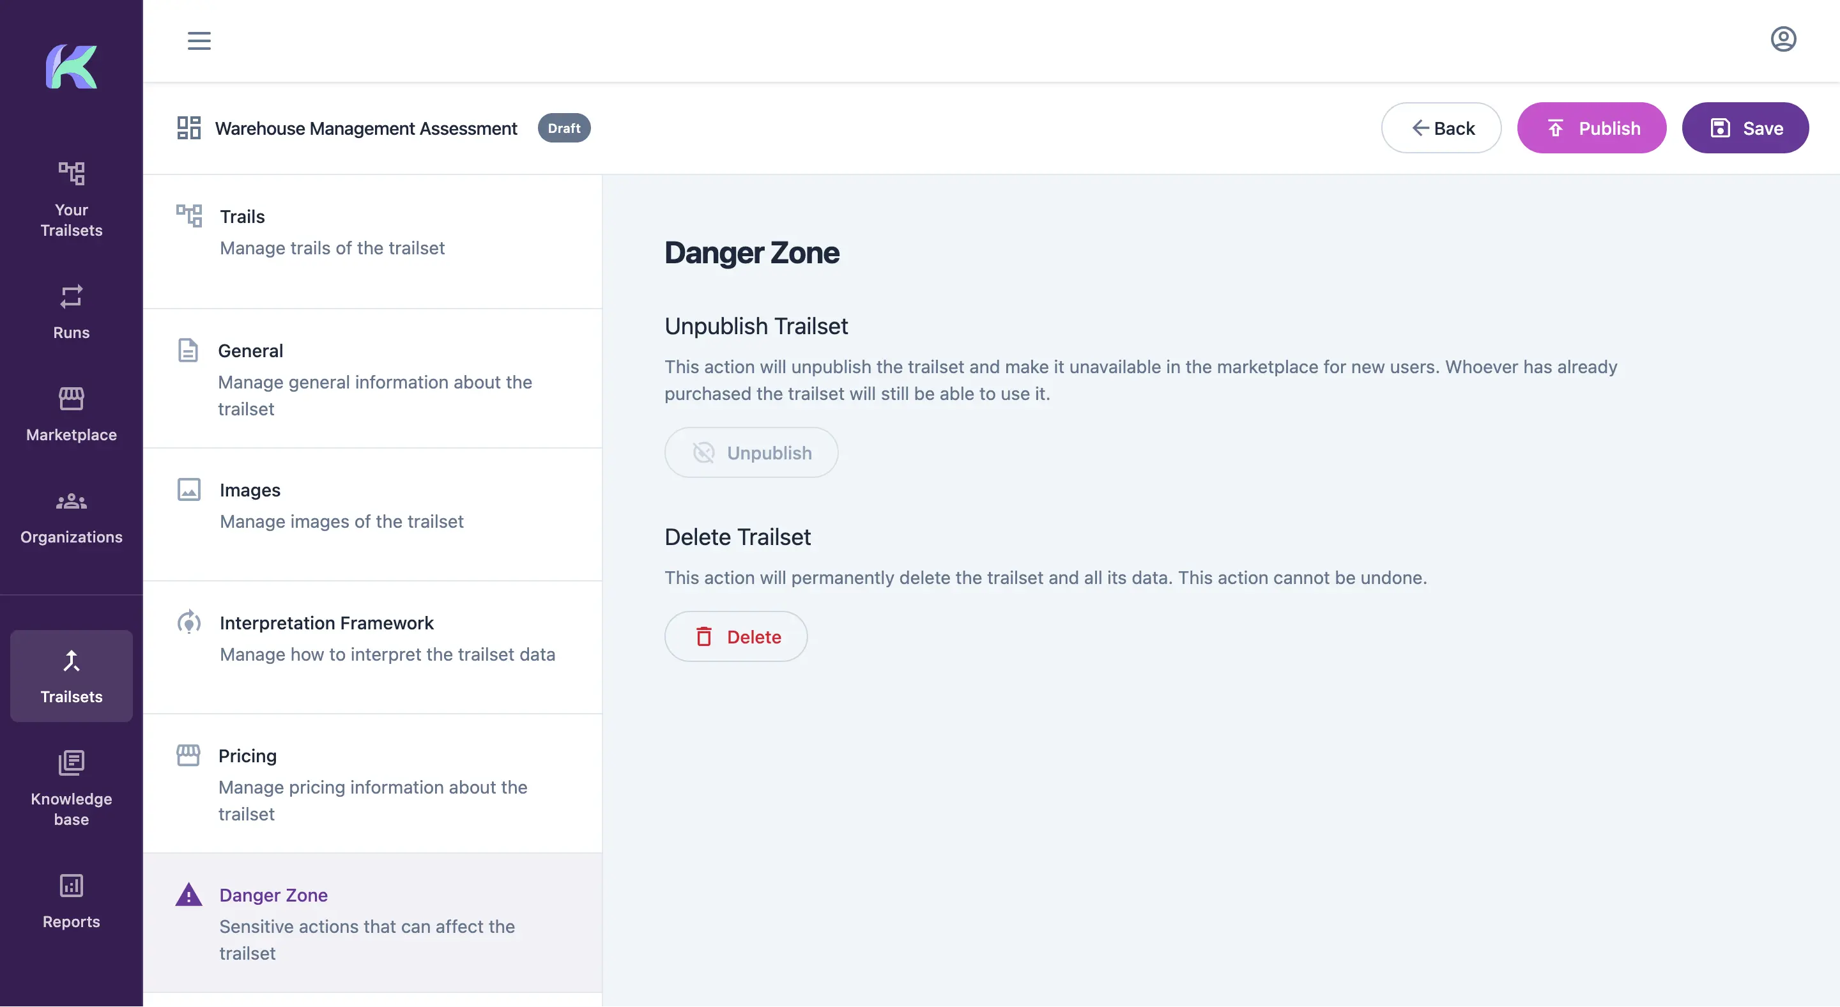Click the upload arrow icon on Publish
This screenshot has height=1007, width=1840.
[1555, 128]
